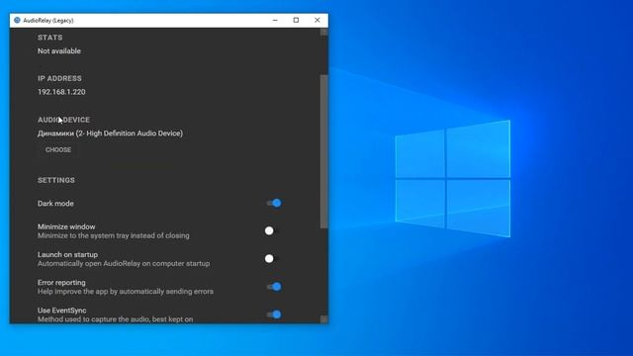
Task: Minimize the AudioRelay window
Action: 275,20
